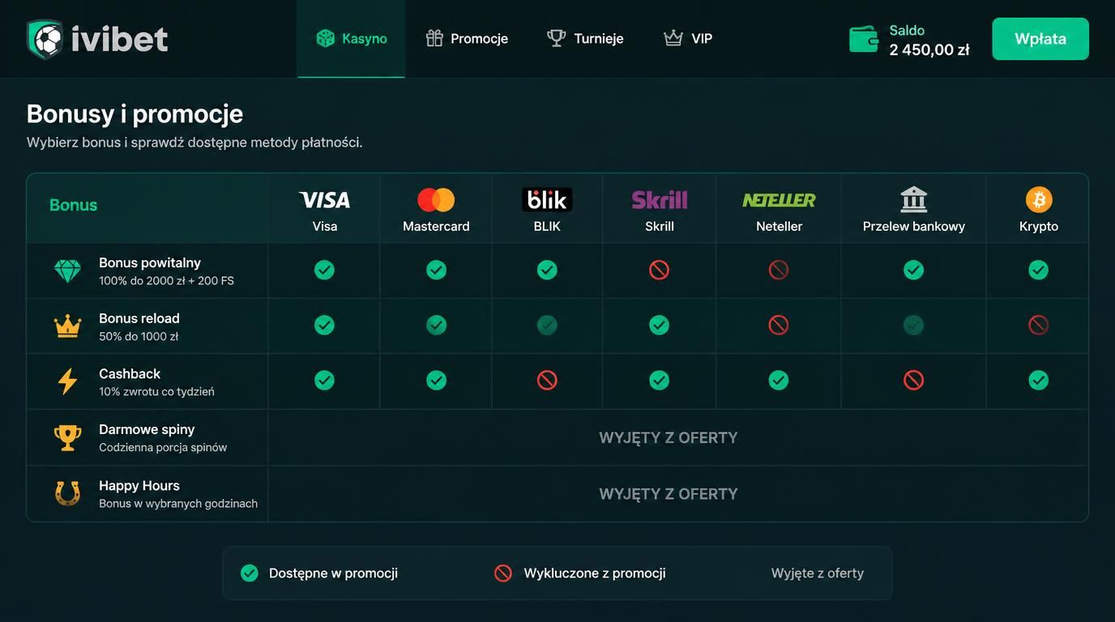Select the Bonus powitalny row label
Image resolution: width=1115 pixels, height=622 pixels.
coord(150,262)
